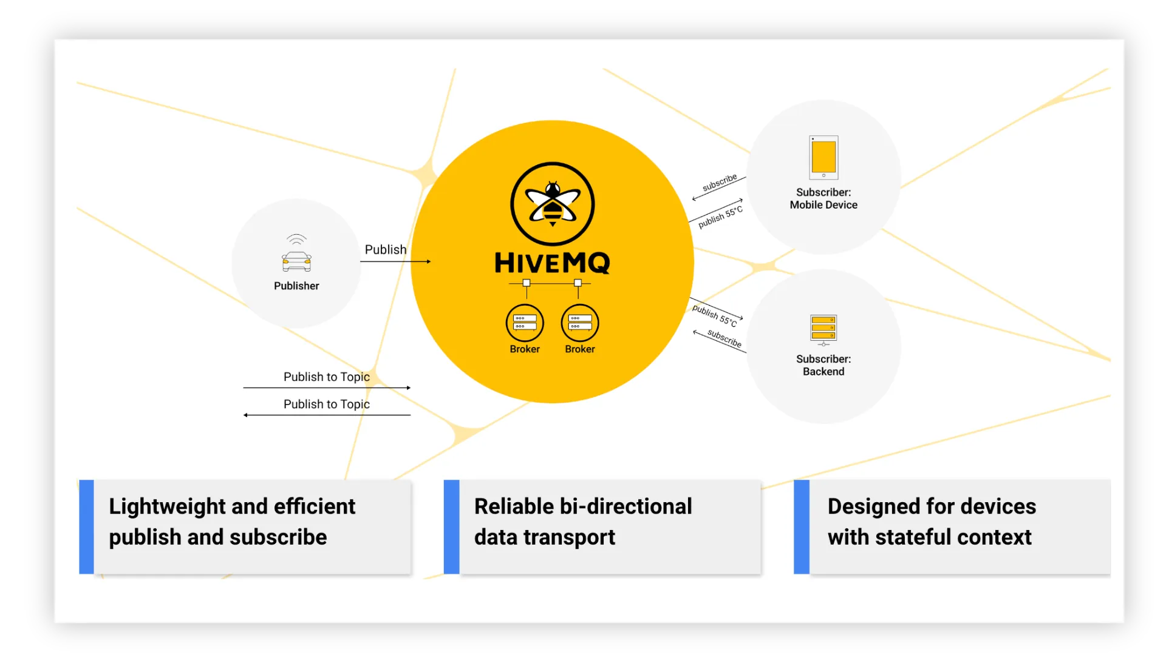This screenshot has width=1166, height=655.
Task: Click 'Designed for devices with stateful context' card
Action: (x=952, y=526)
